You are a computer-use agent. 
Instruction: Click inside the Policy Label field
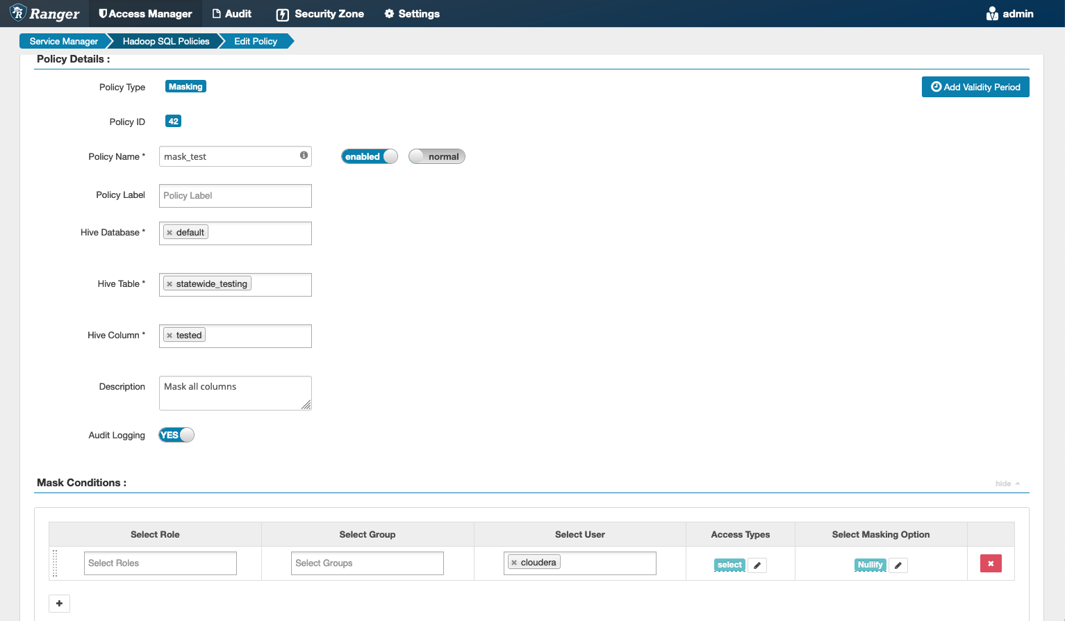click(235, 195)
